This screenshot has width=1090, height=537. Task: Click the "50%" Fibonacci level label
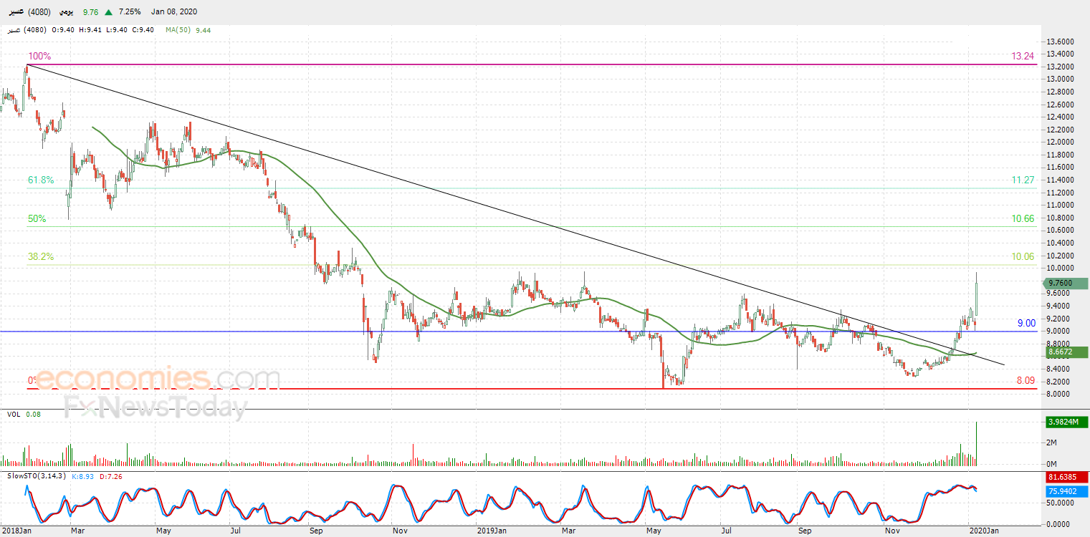pos(37,218)
